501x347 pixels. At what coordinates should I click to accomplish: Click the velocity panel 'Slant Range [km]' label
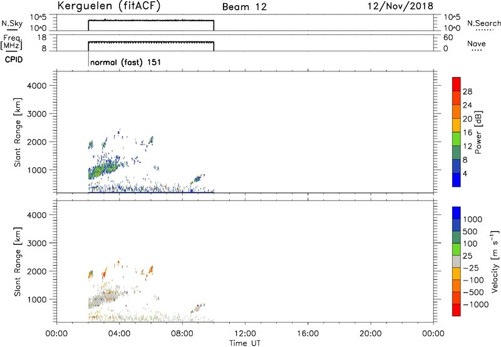pyautogui.click(x=18, y=262)
